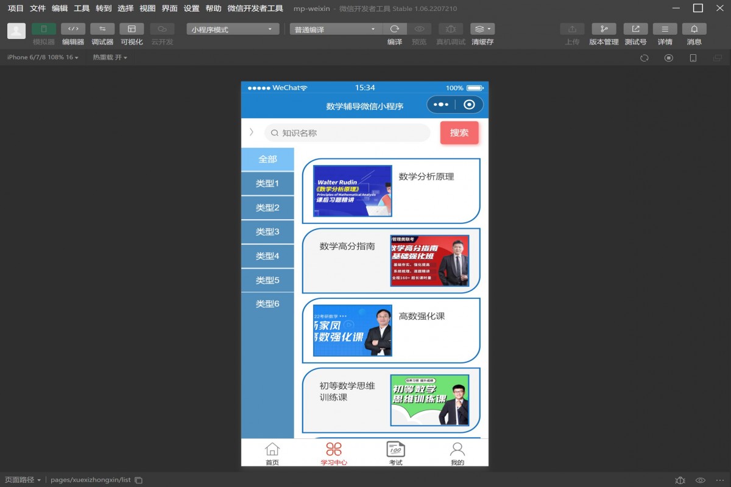Click the red 搜索 search button

tap(459, 133)
